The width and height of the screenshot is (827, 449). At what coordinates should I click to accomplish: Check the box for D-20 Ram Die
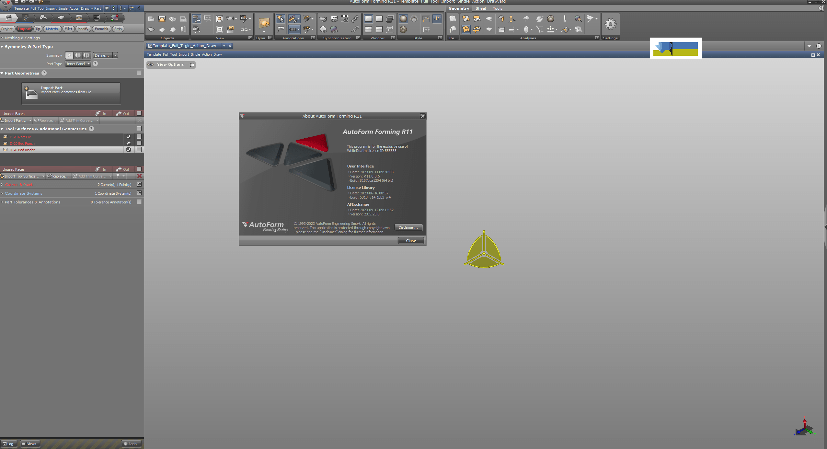139,137
